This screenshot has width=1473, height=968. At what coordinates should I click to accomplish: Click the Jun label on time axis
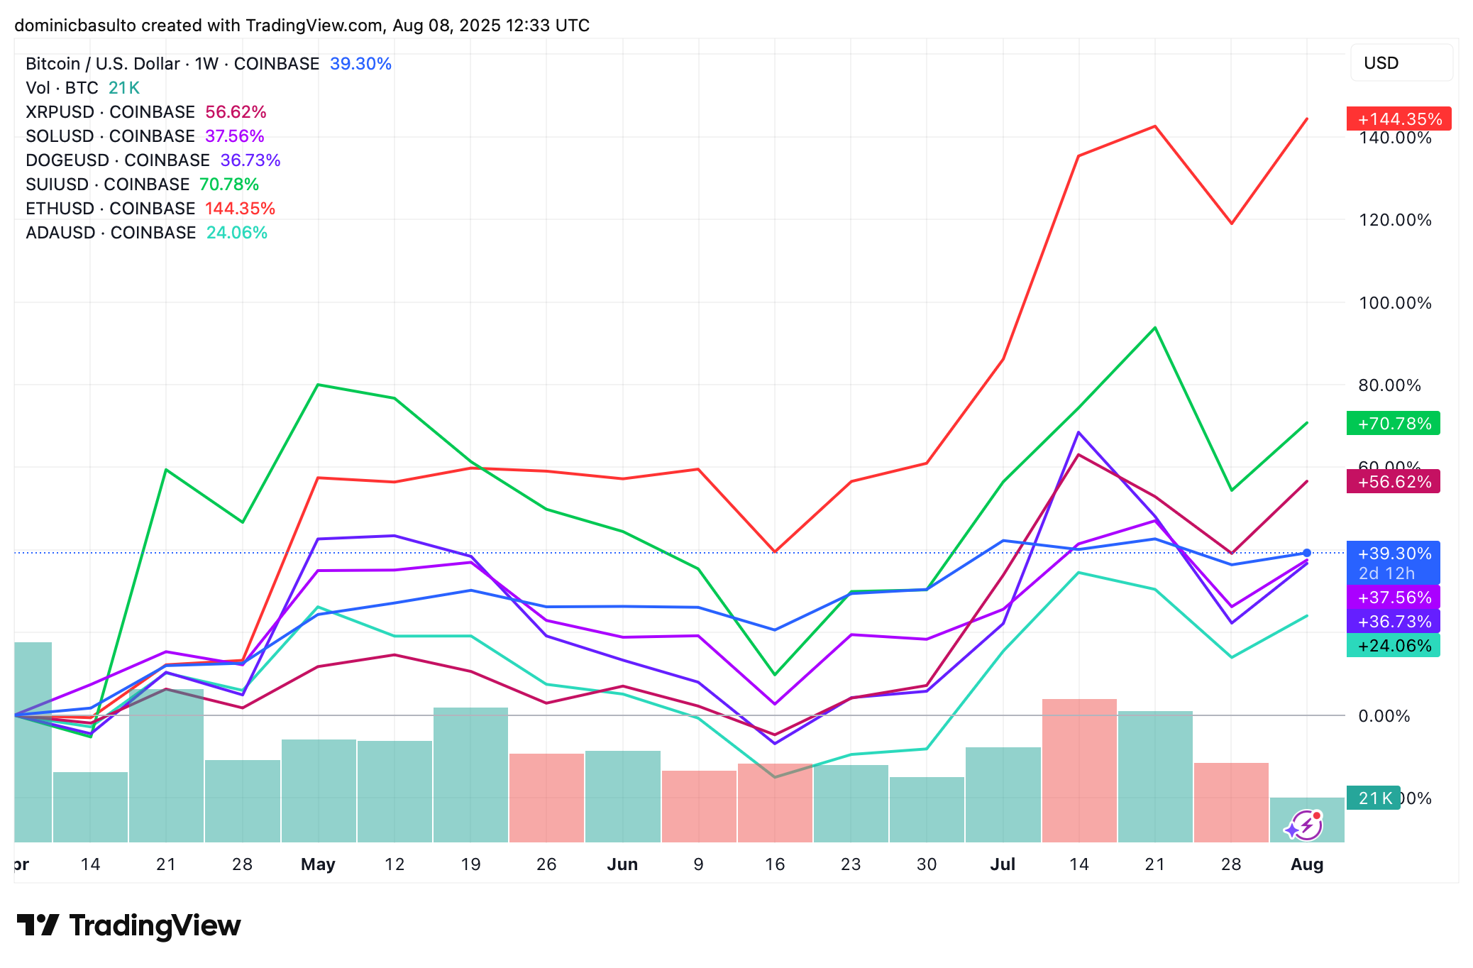pyautogui.click(x=622, y=864)
